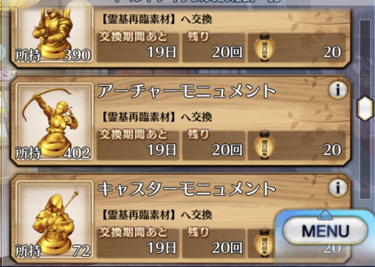Tap the golden caster statue thumbnail

(54, 219)
